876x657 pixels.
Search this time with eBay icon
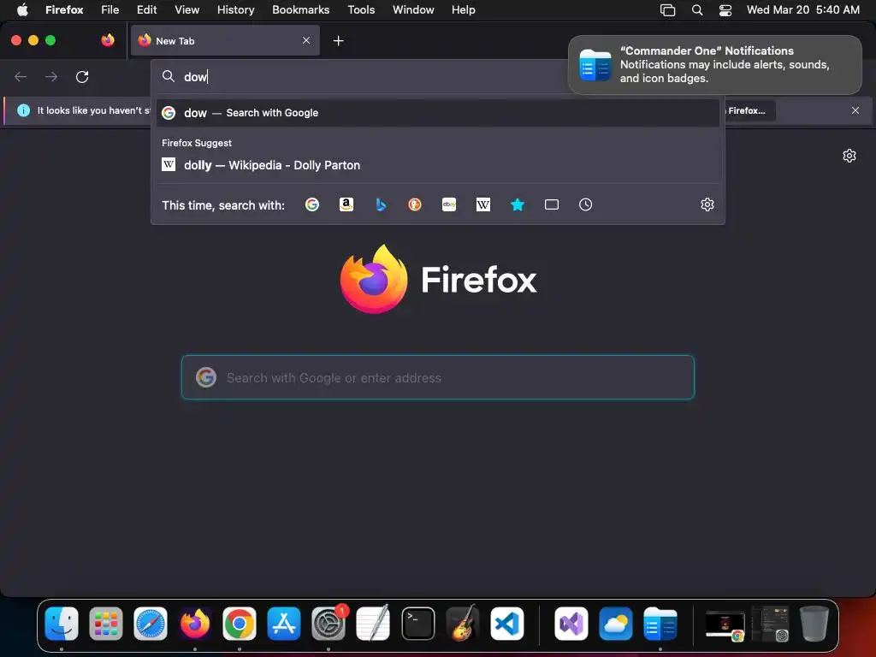point(449,204)
